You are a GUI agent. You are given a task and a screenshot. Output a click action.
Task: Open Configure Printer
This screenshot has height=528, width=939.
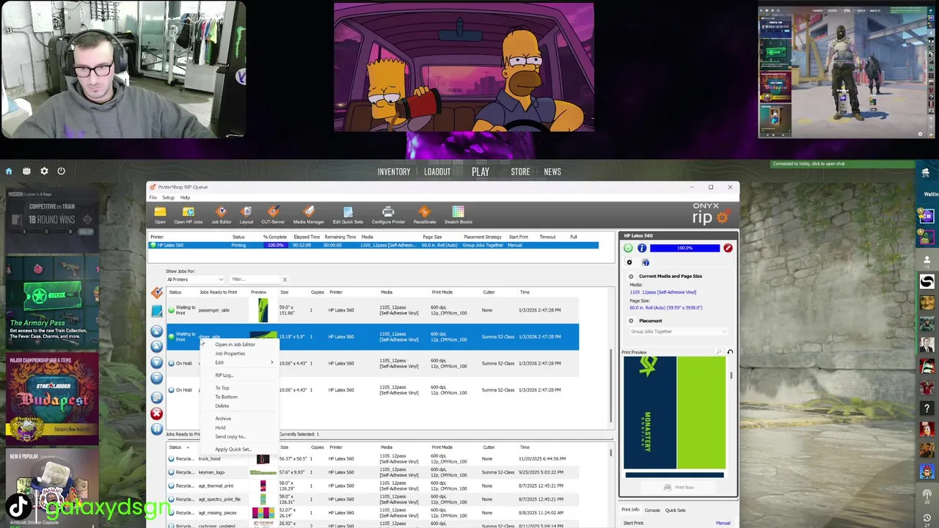point(388,213)
